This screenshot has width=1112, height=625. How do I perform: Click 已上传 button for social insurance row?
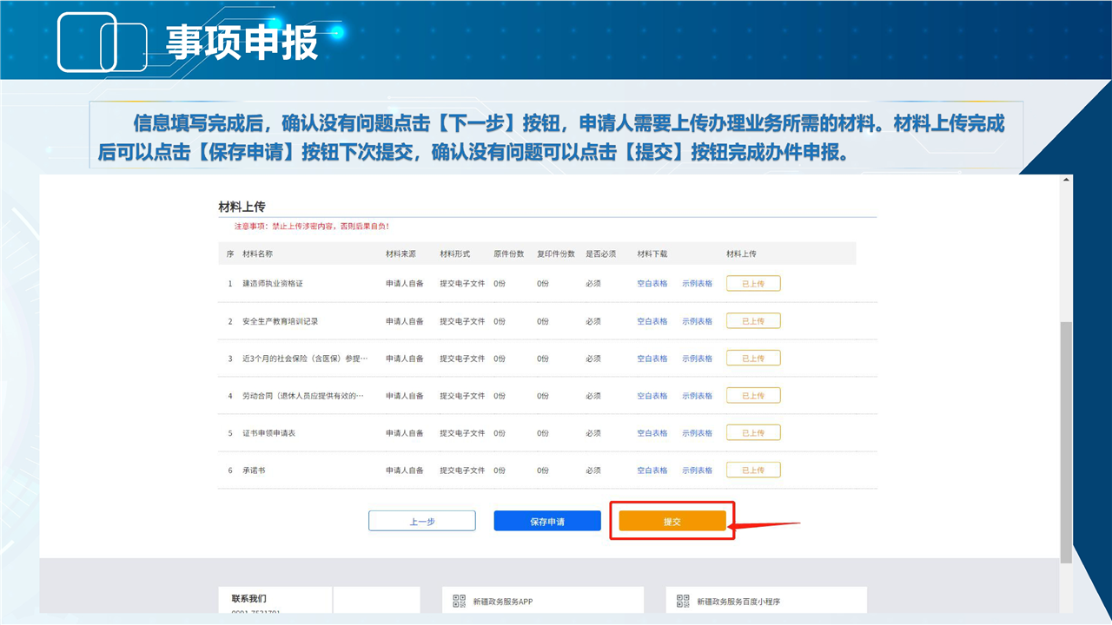(752, 359)
